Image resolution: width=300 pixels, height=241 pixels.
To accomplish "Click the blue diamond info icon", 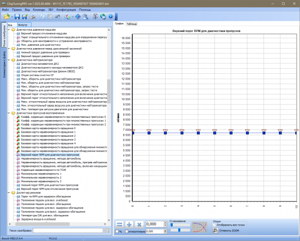I will [78, 17].
